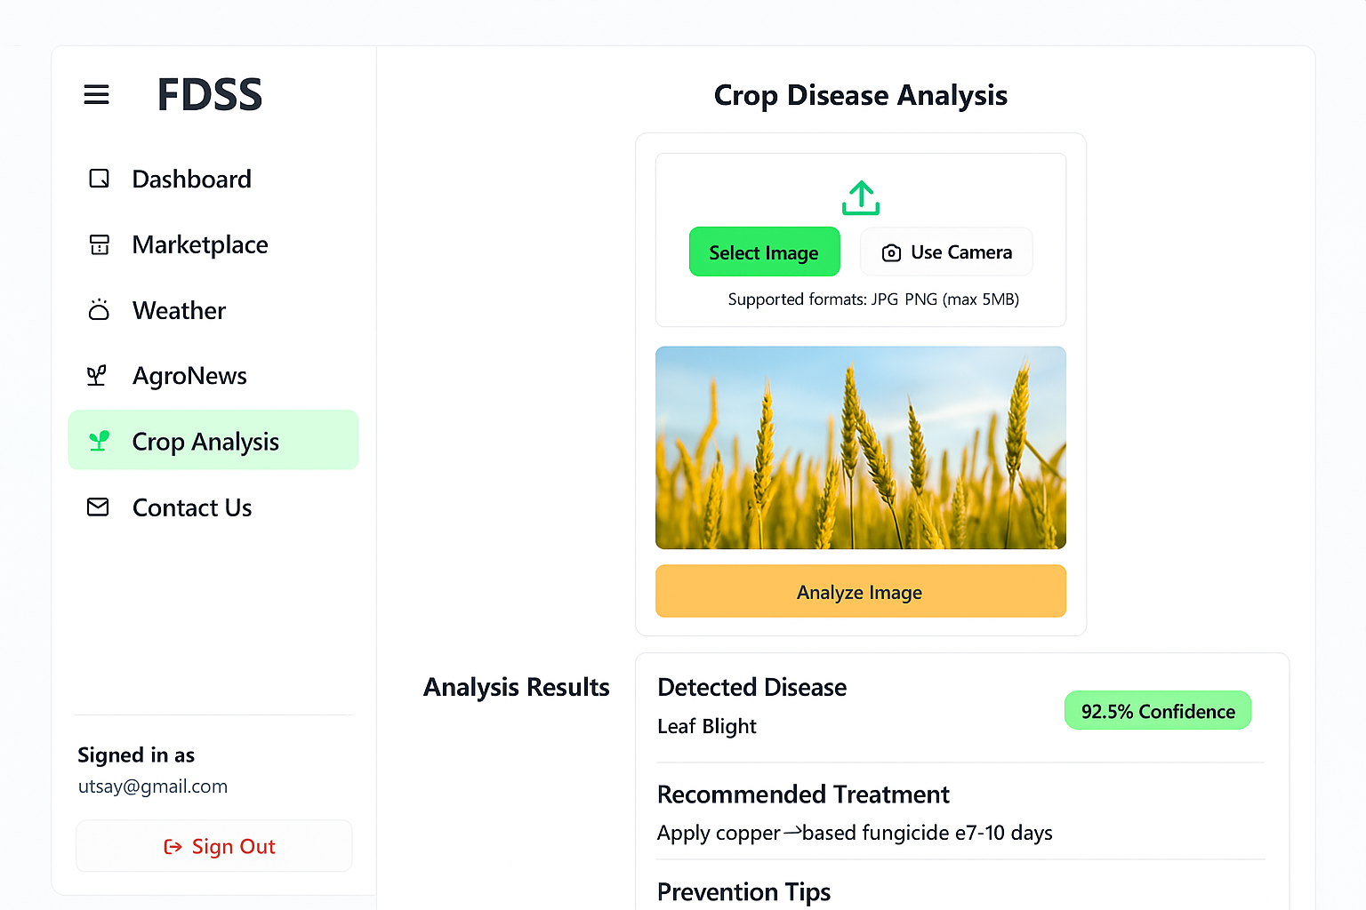
Task: Open the Dashboard menu item
Action: click(x=191, y=179)
